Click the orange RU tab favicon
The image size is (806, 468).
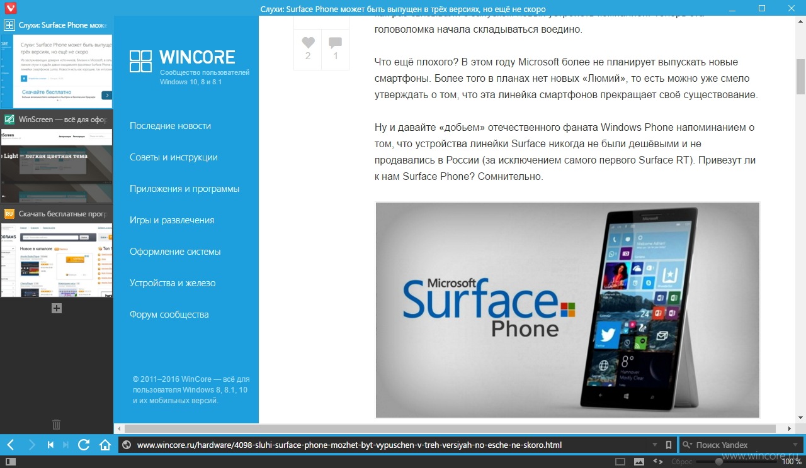click(9, 214)
